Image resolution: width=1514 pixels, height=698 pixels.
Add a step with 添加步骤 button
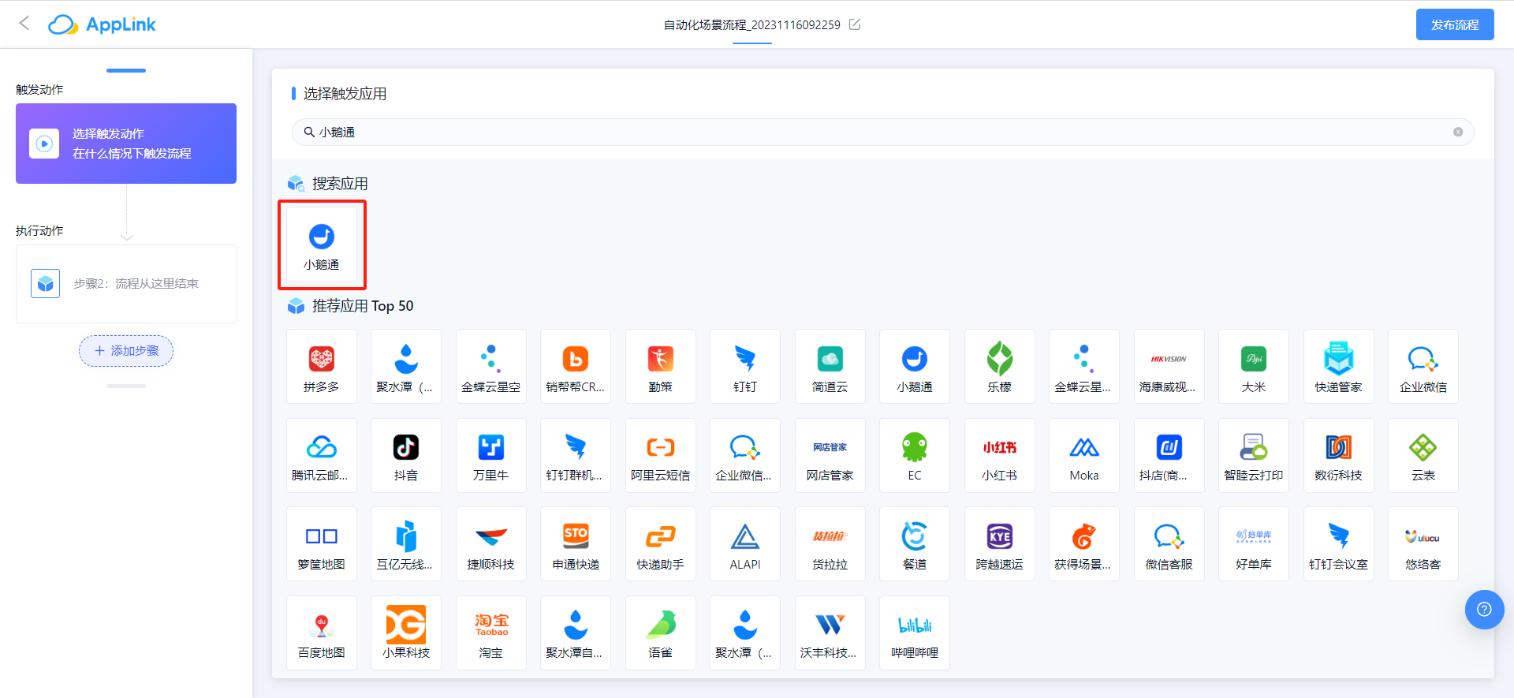coord(126,351)
